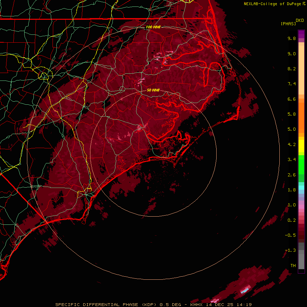This screenshot has height=307, width=307.
Task: Click the 0.2 scale value label
Action: point(292,220)
